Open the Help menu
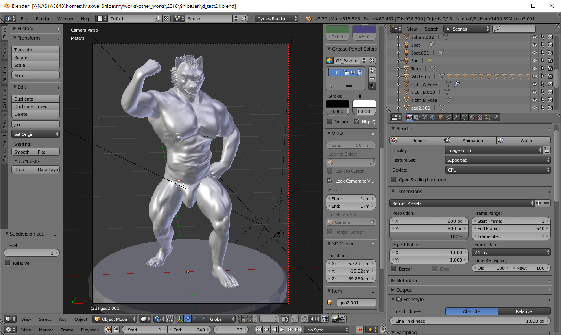The width and height of the screenshot is (561, 335). (86, 18)
